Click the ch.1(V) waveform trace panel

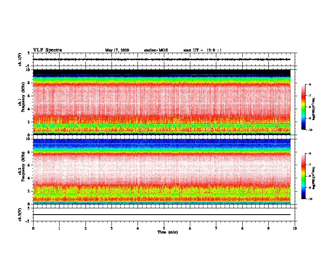click(164, 59)
